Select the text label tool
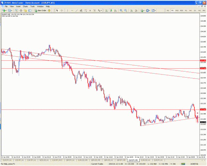207x166 pixels. point(94,10)
